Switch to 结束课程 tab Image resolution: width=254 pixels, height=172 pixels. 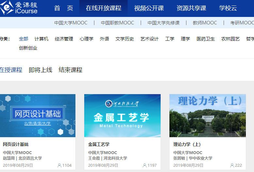coord(71,70)
